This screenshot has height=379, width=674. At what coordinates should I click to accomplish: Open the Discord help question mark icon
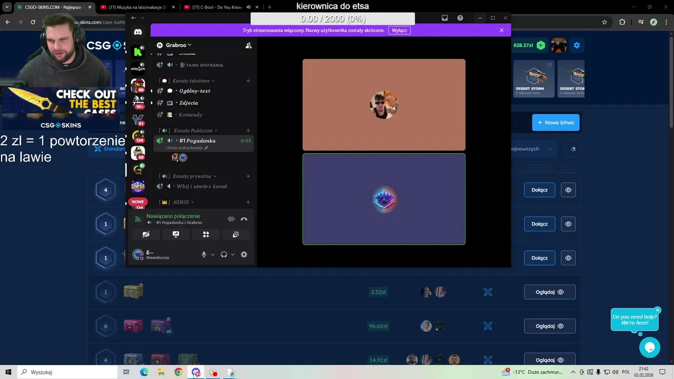460,18
